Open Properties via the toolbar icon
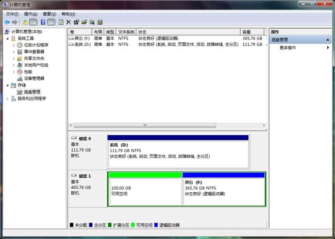Screen dimensions: 335x239 [x=76, y=22]
